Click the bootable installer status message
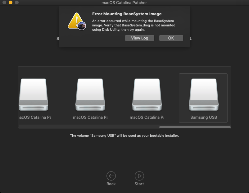The height and width of the screenshot is (193, 249). tap(124, 136)
